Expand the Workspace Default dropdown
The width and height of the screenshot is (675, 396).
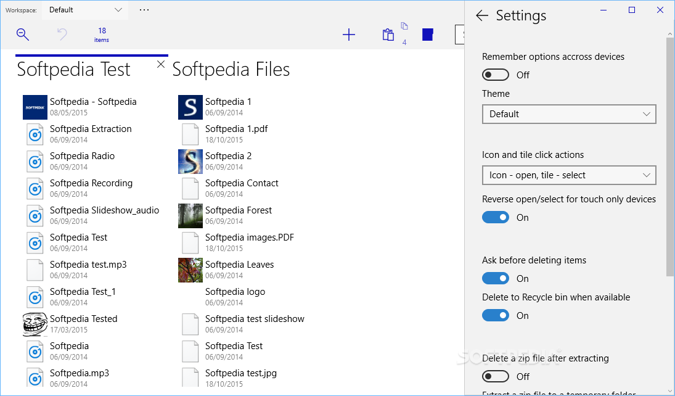point(85,10)
